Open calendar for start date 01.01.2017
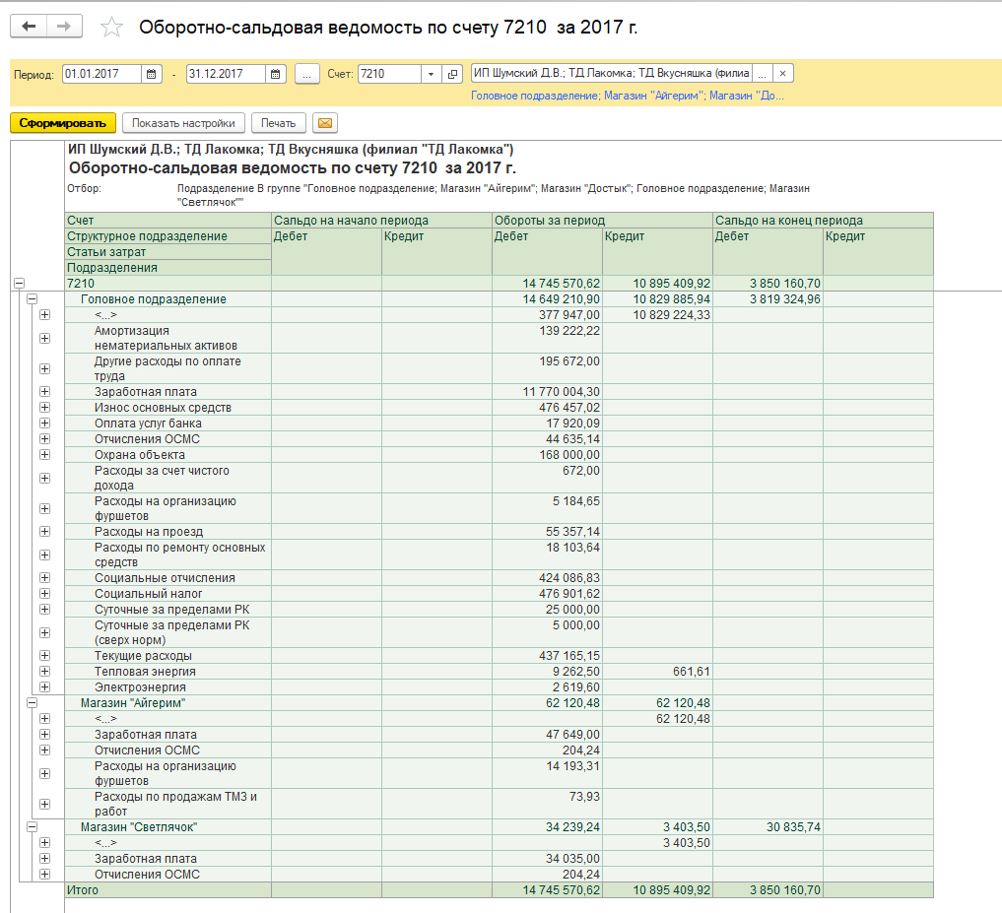 click(x=152, y=74)
